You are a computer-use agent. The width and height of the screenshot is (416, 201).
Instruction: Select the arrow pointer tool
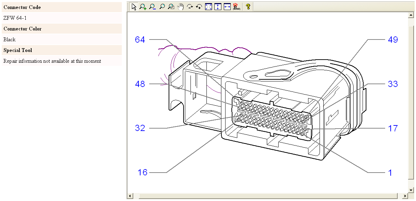click(134, 7)
